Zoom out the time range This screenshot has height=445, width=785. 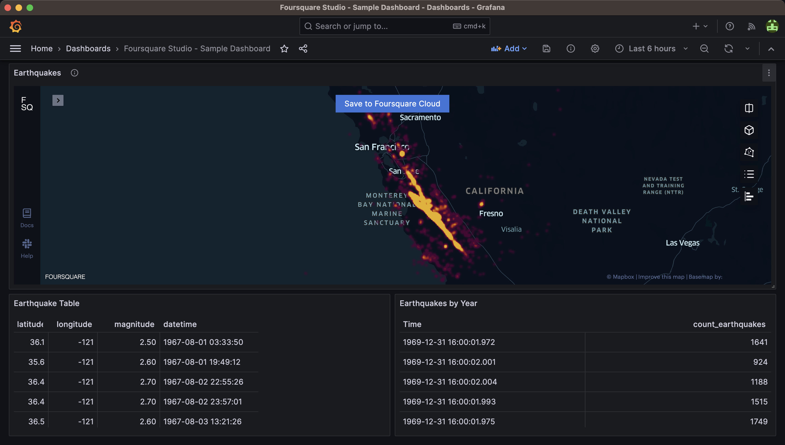(704, 49)
